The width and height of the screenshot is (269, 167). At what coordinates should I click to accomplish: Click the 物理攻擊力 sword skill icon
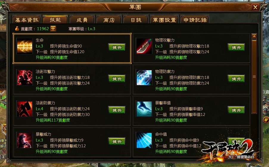(x=144, y=46)
